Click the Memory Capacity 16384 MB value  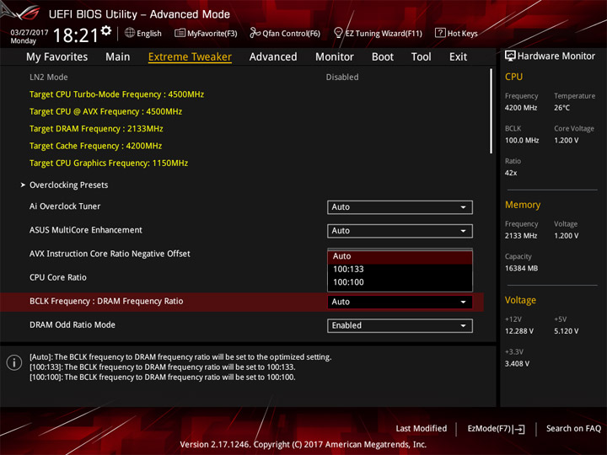(521, 268)
